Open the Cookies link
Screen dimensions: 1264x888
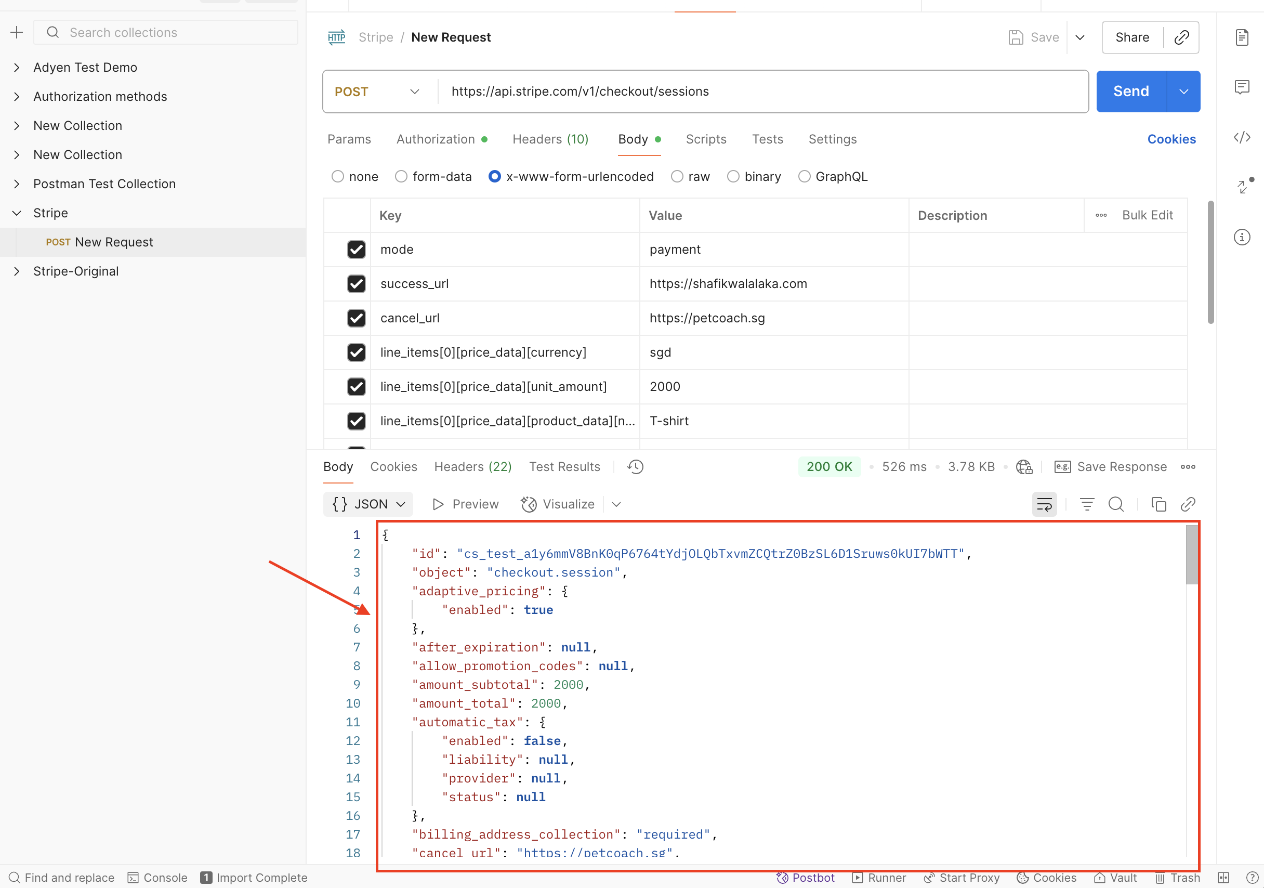1171,139
